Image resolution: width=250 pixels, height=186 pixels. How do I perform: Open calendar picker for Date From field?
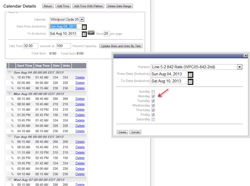[x=84, y=27]
